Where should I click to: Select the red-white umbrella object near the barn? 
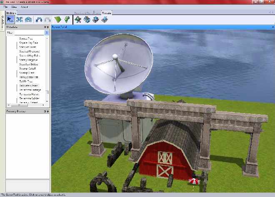194,182
